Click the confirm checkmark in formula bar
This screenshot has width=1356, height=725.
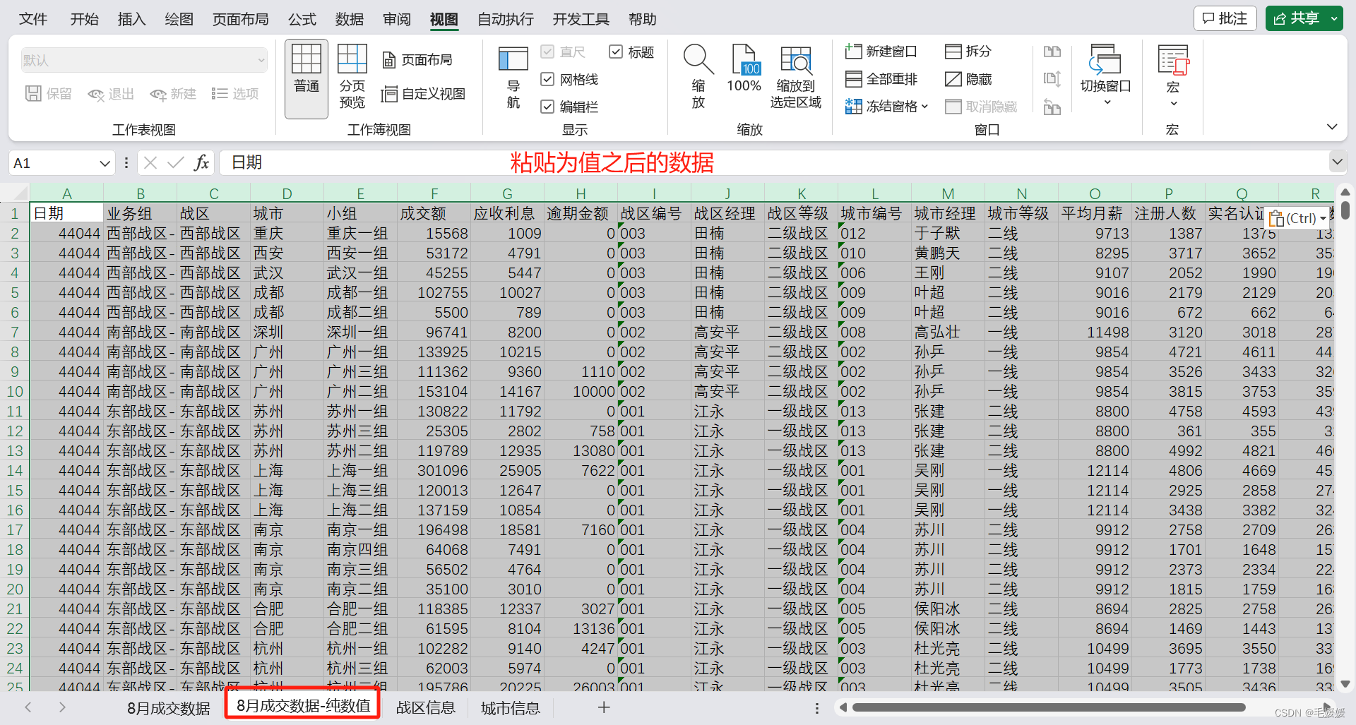(176, 163)
